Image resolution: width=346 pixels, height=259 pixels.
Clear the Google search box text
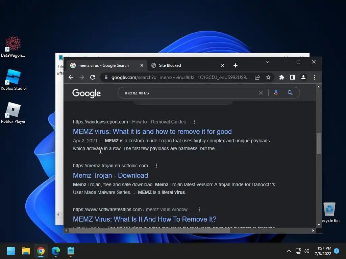(261, 93)
